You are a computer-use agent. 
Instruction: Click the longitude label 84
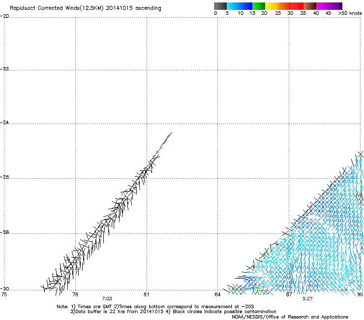[217, 294]
